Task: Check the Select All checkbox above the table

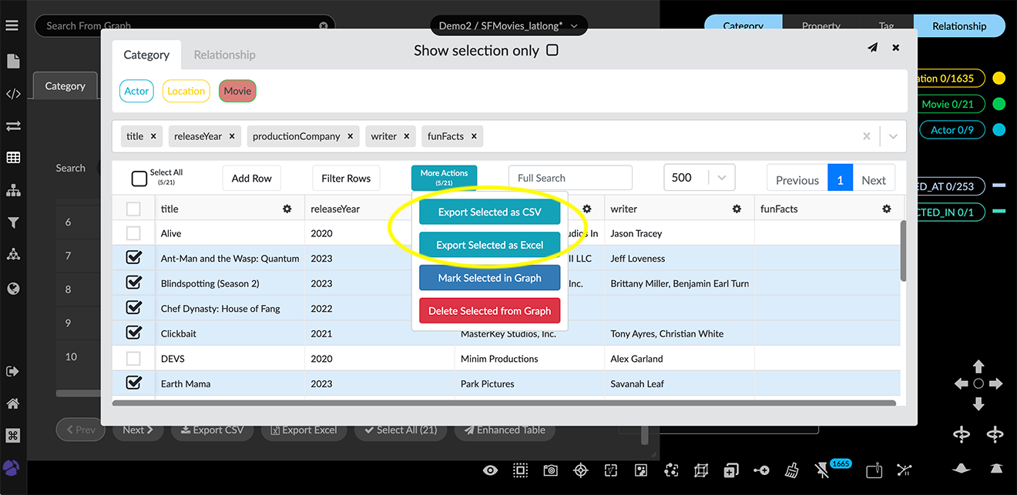Action: pyautogui.click(x=139, y=178)
